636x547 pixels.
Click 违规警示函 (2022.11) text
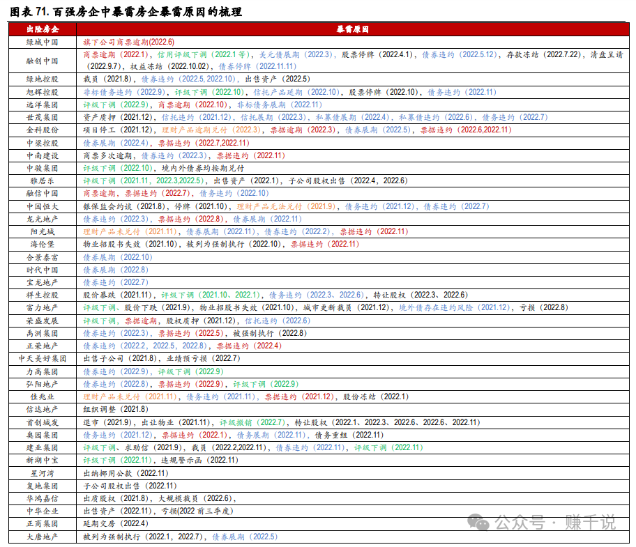200,460
